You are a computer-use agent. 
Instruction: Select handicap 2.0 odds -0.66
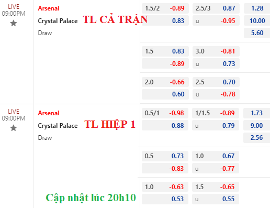[x=165, y=82]
